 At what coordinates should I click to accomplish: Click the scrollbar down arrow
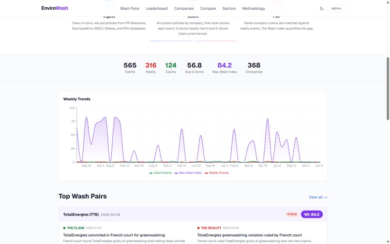point(388,242)
